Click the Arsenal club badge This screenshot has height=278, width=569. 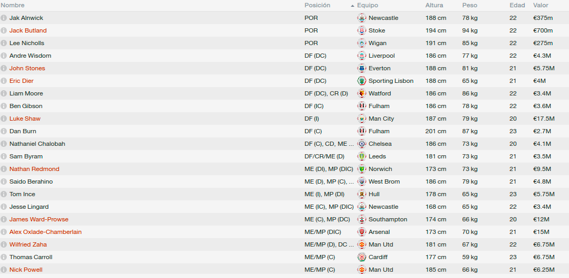pyautogui.click(x=362, y=232)
